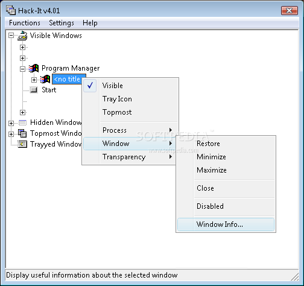Click the flag icon beside <no title>
Screen dimensions: 304x286
coord(45,79)
